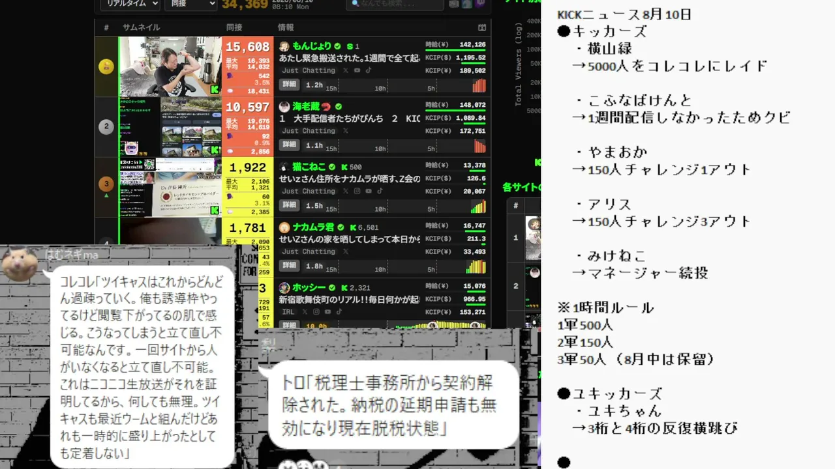Click the IRL category tag in ホッシー's row

point(288,312)
